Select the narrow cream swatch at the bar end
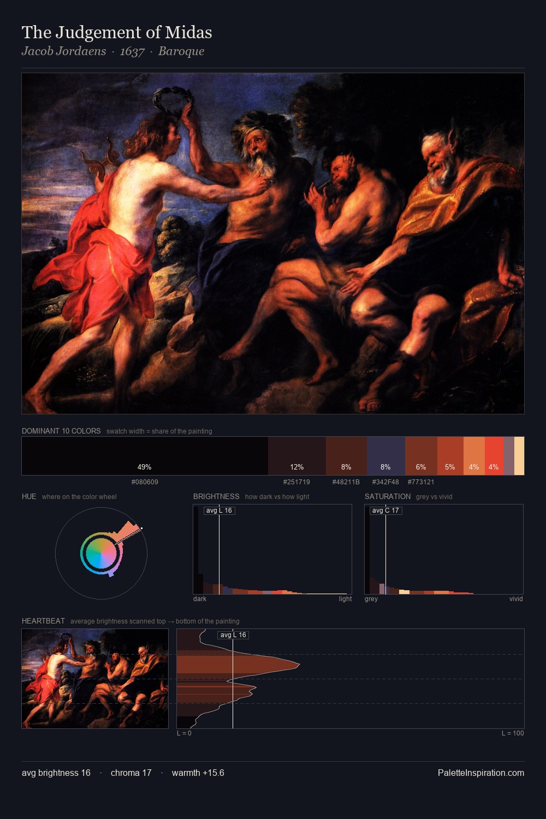This screenshot has height=819, width=546. pos(519,456)
